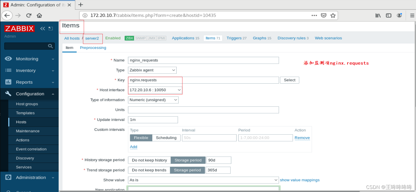The height and width of the screenshot is (192, 416).
Task: Click the browser forward arrow
Action: click(x=18, y=15)
